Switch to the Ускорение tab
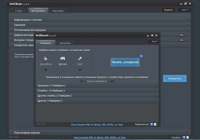 [45, 43]
